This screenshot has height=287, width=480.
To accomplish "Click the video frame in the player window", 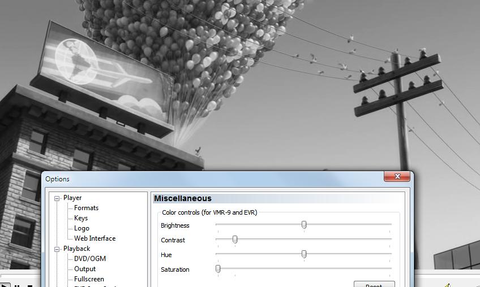I will click(240, 85).
